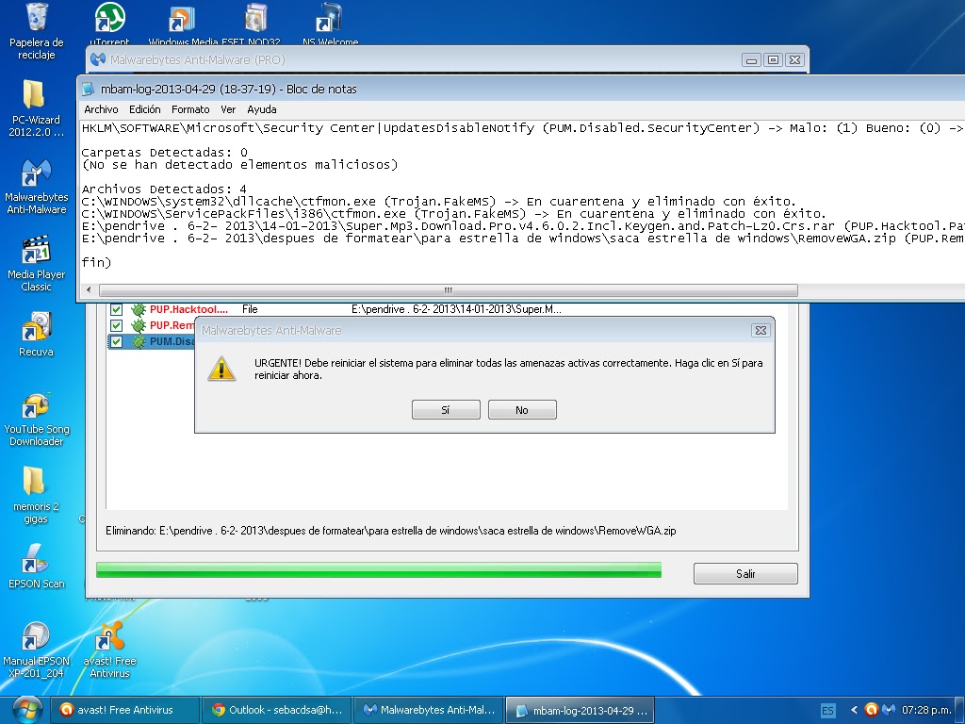Image resolution: width=965 pixels, height=724 pixels.
Task: Click the bug icon beside PUP.Hacktool entry
Action: 139,309
